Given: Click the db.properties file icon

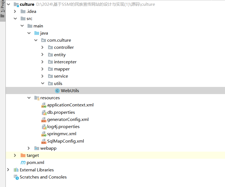Looking at the screenshot, I should coord(44,112).
